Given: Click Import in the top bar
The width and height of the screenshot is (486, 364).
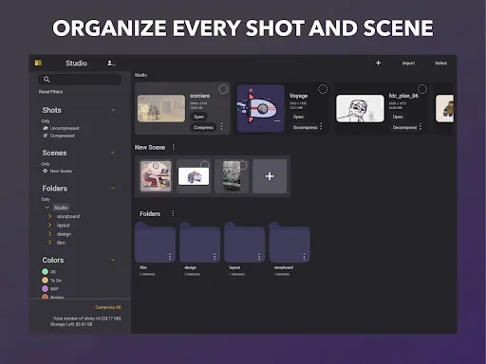Looking at the screenshot, I should pyautogui.click(x=408, y=64).
